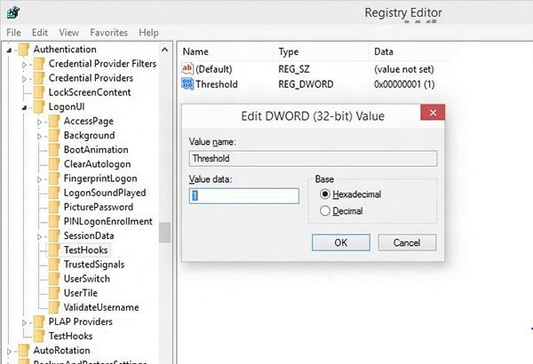Click the (Default) string value icon
Image resolution: width=533 pixels, height=364 pixels.
[x=187, y=69]
